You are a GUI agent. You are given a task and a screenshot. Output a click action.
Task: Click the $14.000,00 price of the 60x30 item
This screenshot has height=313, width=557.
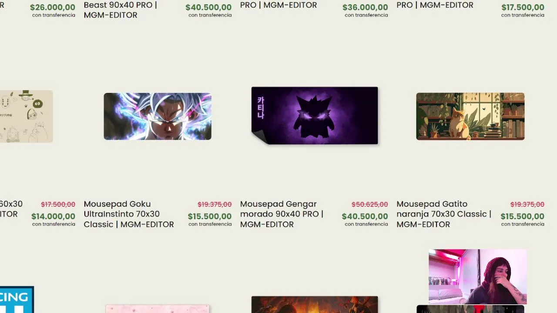(53, 216)
